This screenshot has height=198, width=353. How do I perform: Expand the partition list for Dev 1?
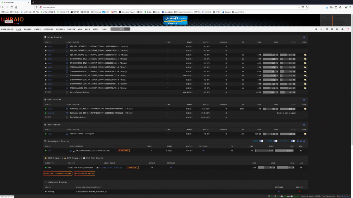73,152
